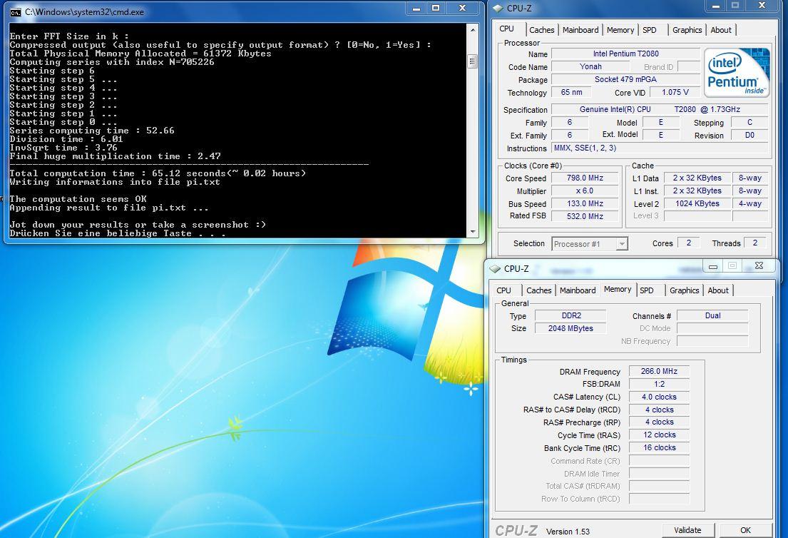Open Mainboard tab in lower CPU-Z window

578,290
